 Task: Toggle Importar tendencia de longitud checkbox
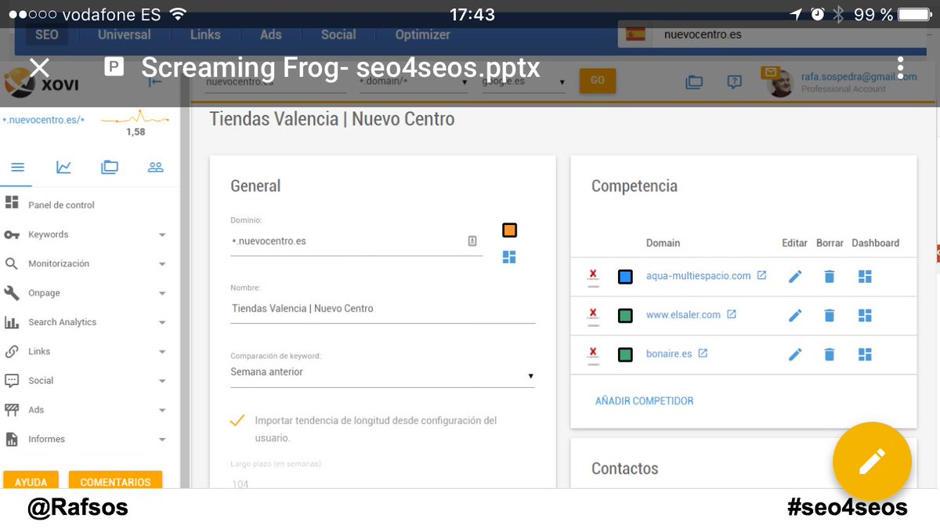point(237,421)
